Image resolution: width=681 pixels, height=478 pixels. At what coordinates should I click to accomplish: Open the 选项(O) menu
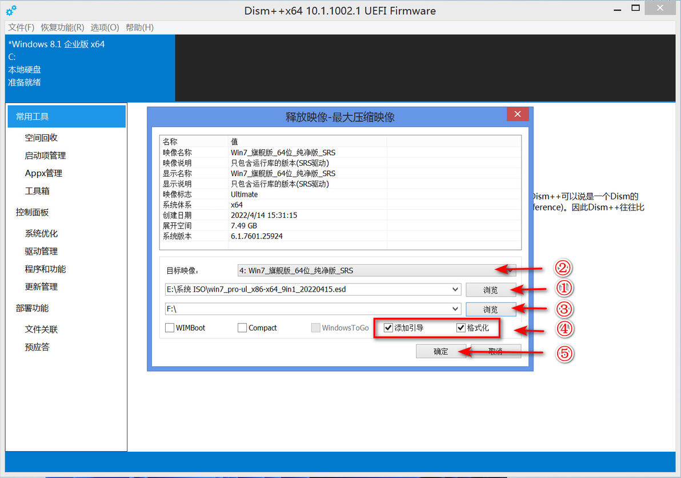(105, 27)
